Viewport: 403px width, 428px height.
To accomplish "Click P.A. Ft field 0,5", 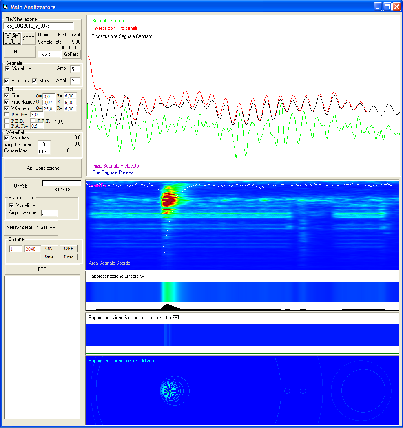I will 37,126.
